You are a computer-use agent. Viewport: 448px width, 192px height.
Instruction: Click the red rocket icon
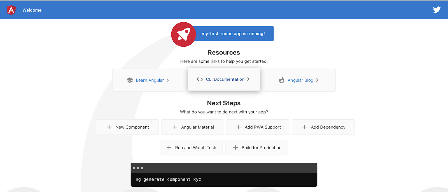(x=183, y=34)
